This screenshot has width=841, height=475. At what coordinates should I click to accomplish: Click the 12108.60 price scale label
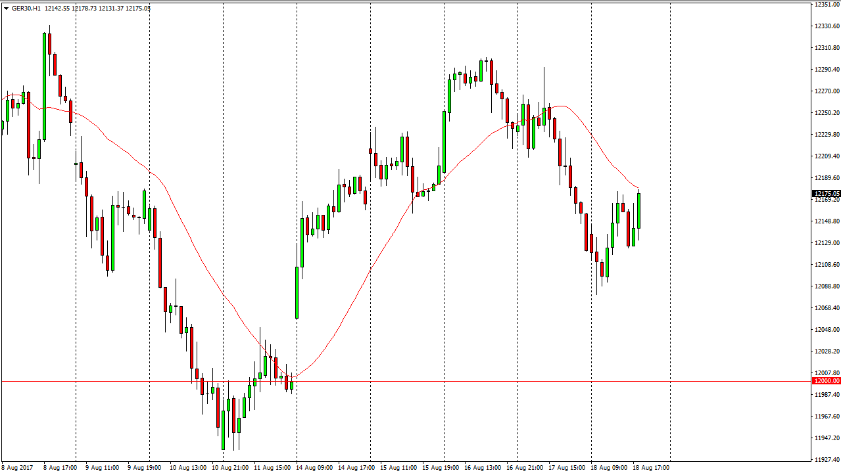click(827, 265)
